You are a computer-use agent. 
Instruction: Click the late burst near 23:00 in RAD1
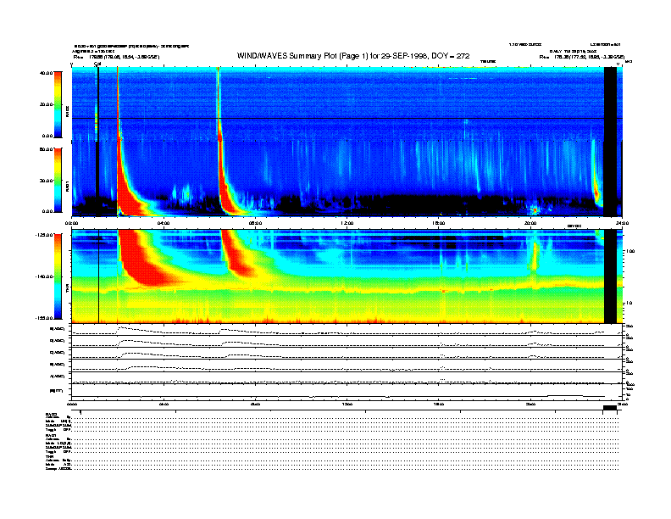[596, 184]
